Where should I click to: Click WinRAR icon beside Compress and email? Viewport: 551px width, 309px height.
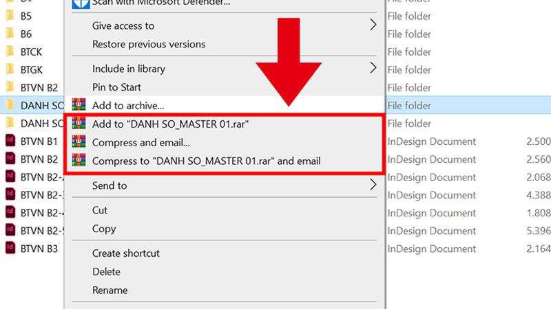pos(79,141)
